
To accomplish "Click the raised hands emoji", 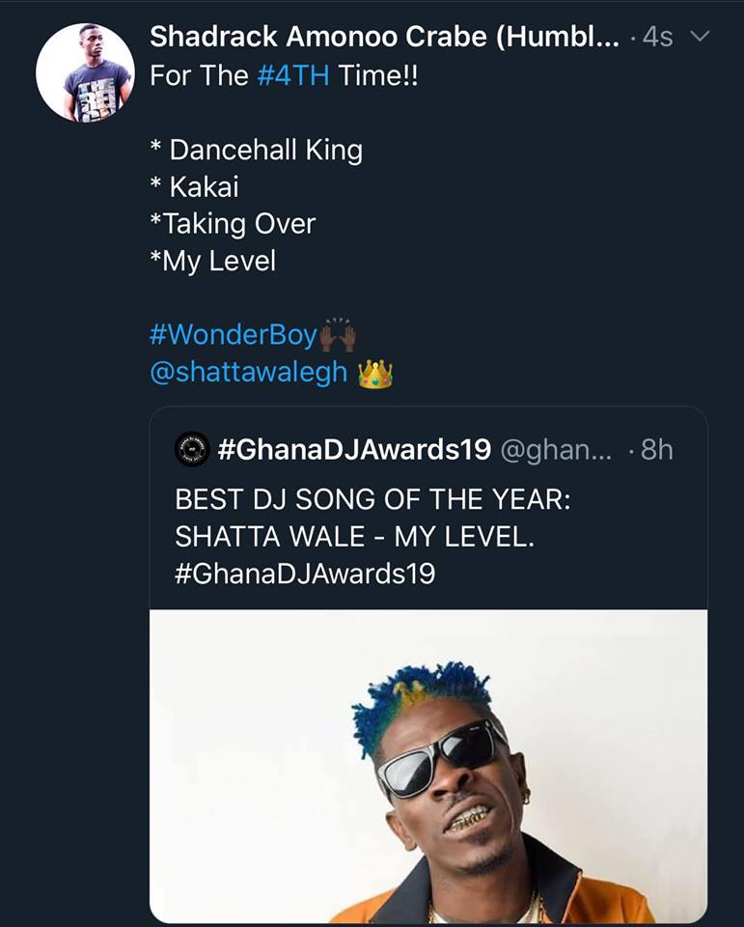I will click(337, 334).
